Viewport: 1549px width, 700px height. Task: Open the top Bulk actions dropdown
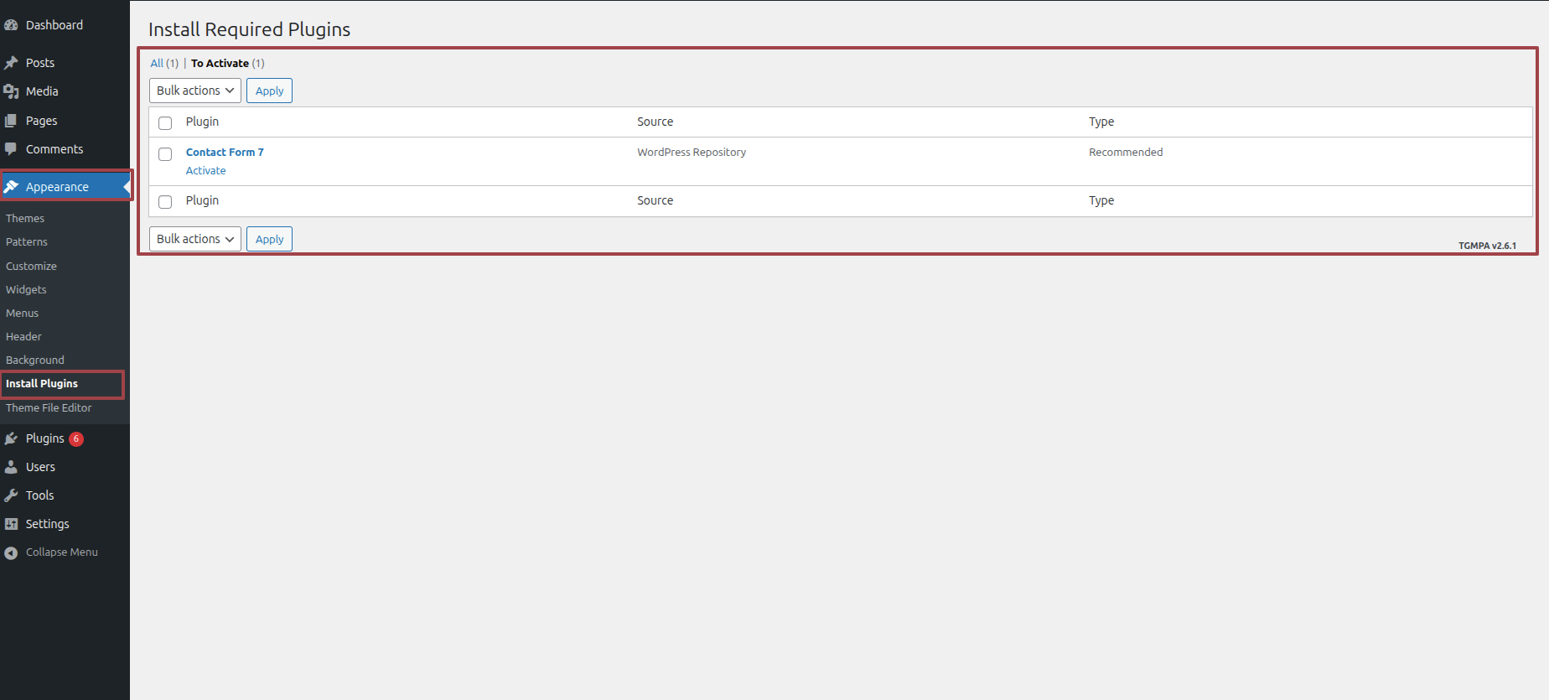pos(194,91)
